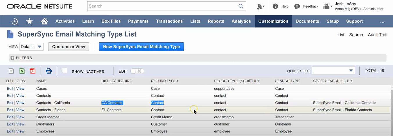Viewport: 393px width, 136px height.
Task: Open the Shortcuts star icon
Action: click(29, 21)
